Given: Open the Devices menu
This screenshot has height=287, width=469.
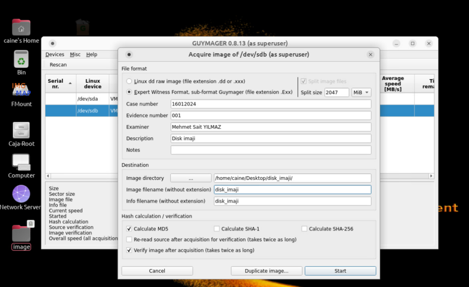Looking at the screenshot, I should point(55,54).
